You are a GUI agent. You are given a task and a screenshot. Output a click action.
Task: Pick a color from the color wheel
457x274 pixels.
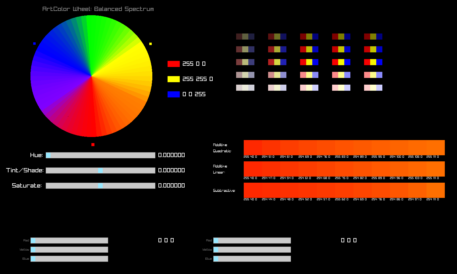point(91,76)
